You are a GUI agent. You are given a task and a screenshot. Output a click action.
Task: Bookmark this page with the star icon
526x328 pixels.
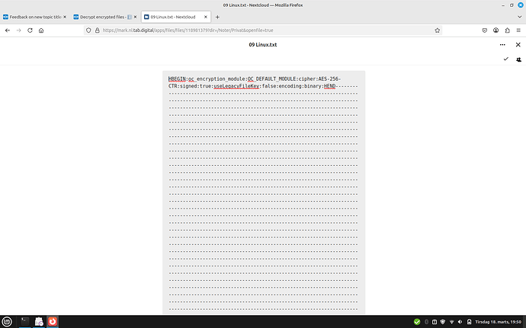click(437, 30)
